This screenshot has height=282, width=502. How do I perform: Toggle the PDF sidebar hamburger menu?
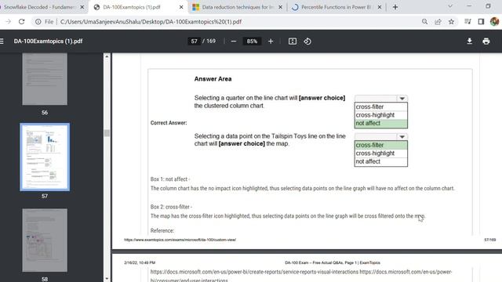coord(2,42)
